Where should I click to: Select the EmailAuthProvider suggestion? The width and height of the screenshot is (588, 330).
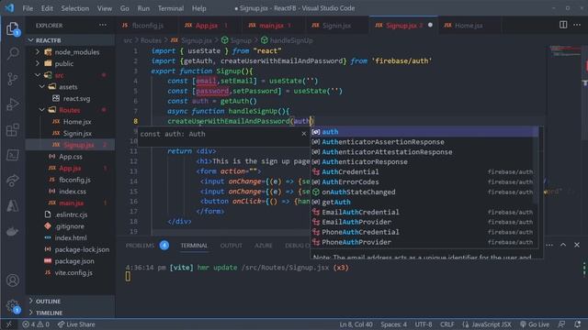coord(424,222)
